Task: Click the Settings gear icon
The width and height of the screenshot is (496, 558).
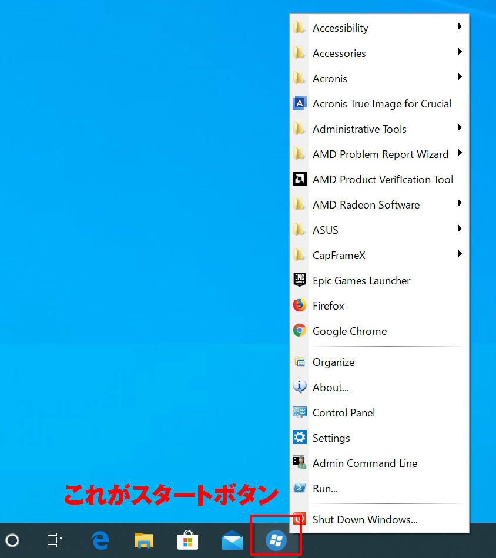Action: tap(300, 437)
